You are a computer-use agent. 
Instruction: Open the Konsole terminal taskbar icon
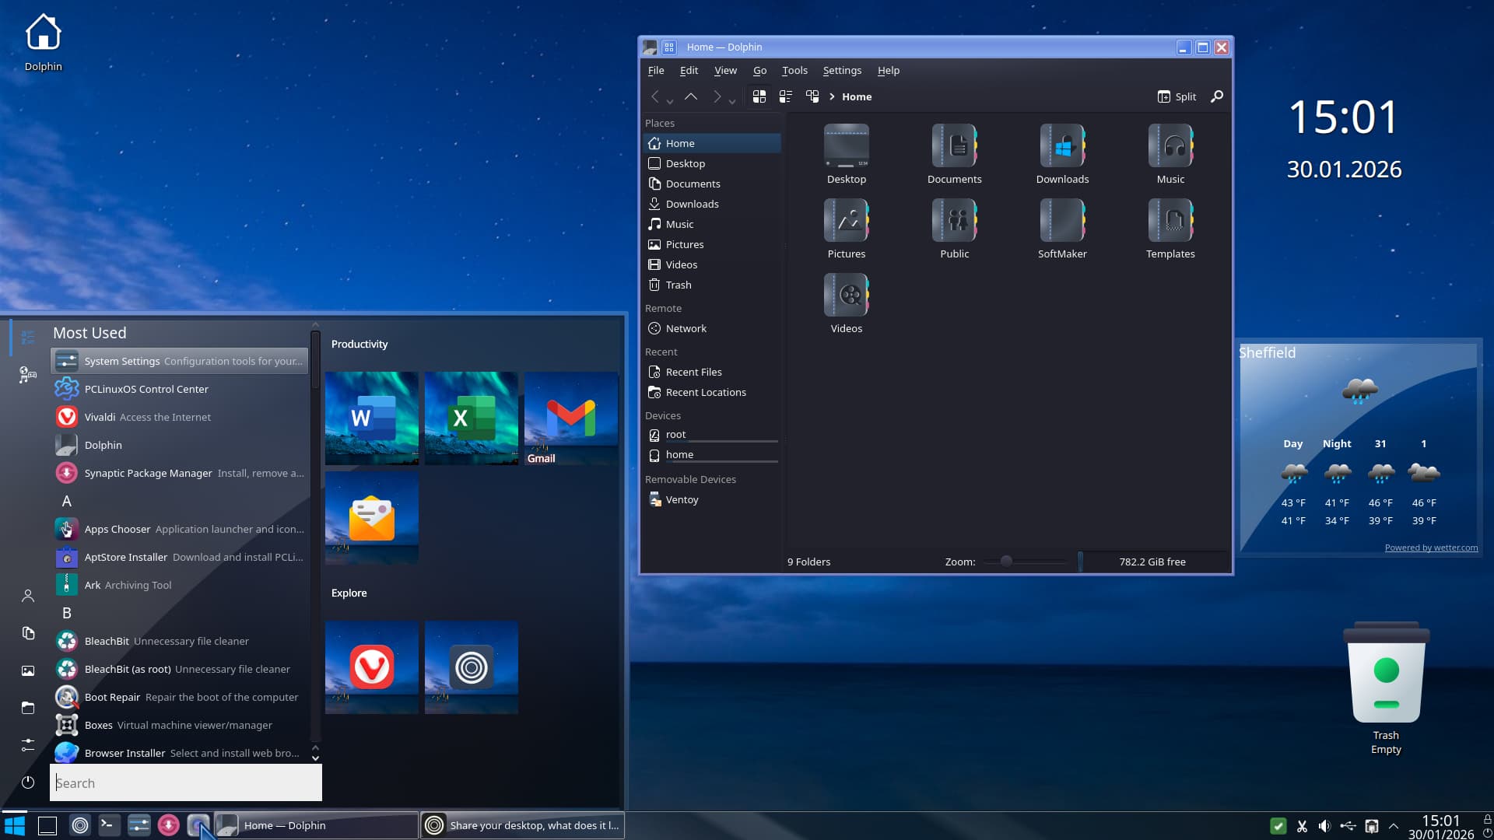click(x=109, y=825)
